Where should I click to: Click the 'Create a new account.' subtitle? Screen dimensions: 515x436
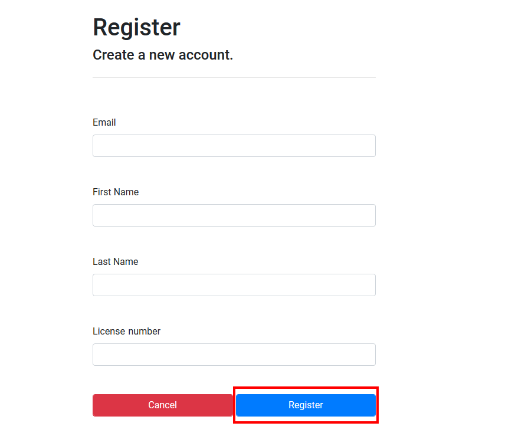point(163,55)
